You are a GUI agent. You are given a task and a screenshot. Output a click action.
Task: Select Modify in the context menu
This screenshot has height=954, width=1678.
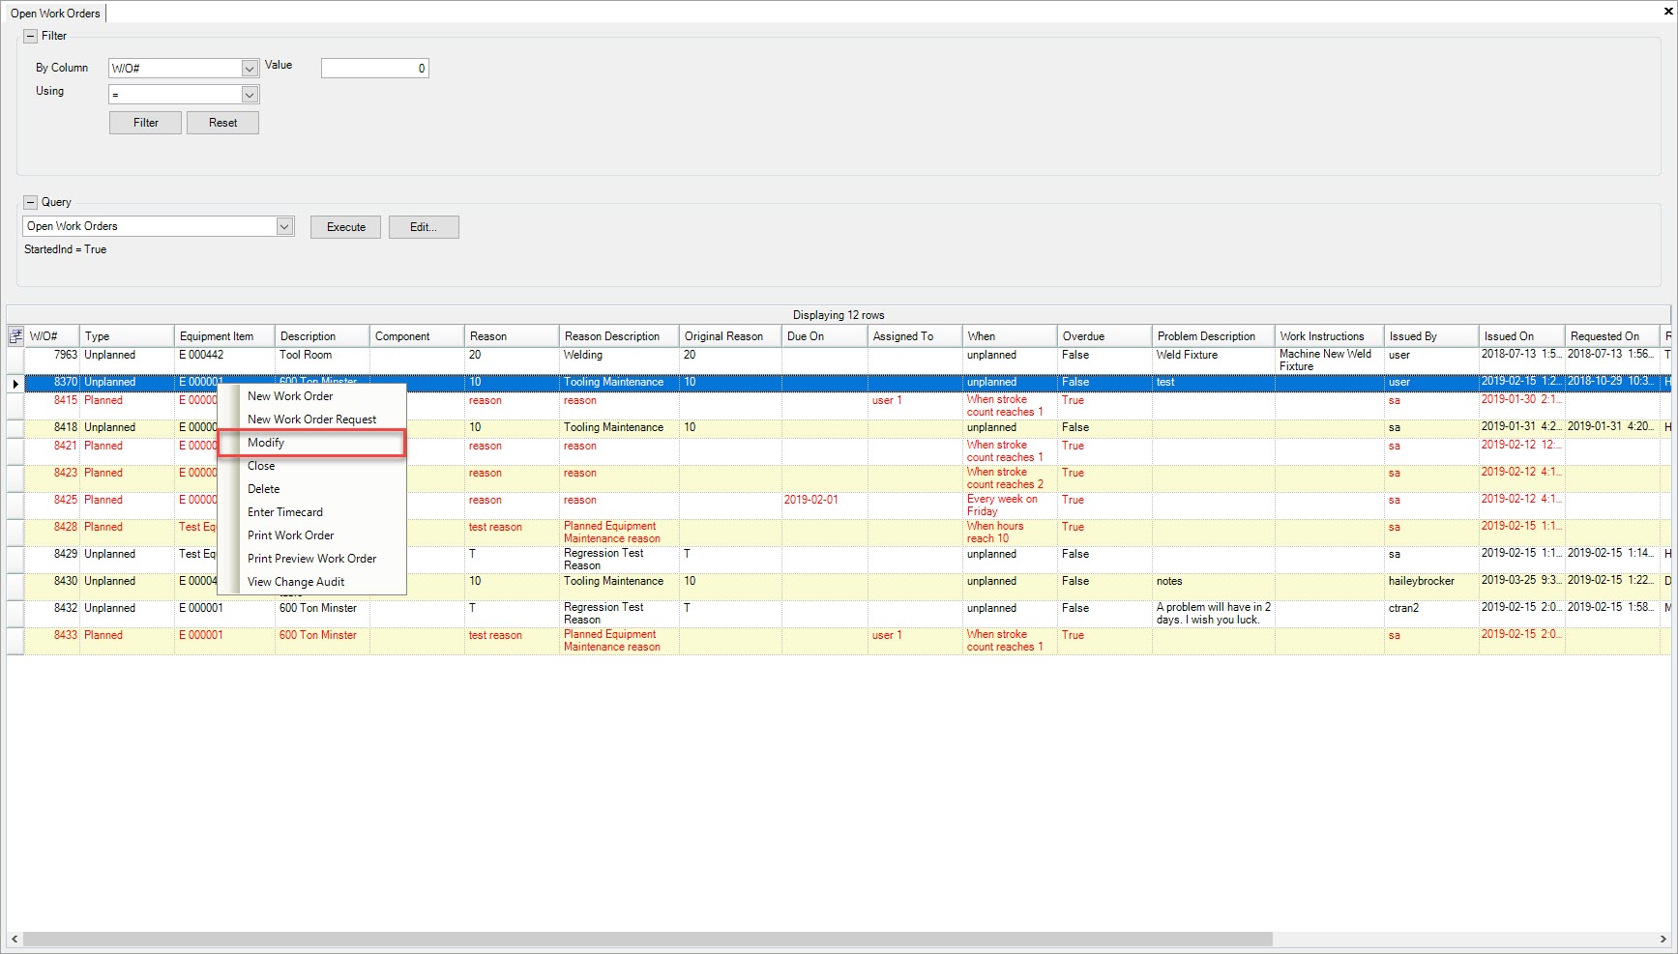[311, 443]
